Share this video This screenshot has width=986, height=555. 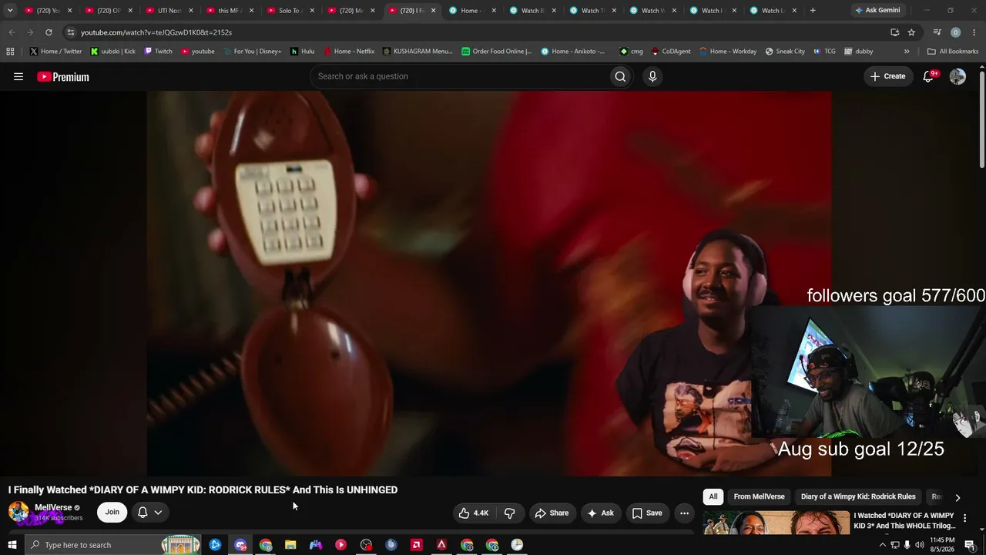click(552, 513)
